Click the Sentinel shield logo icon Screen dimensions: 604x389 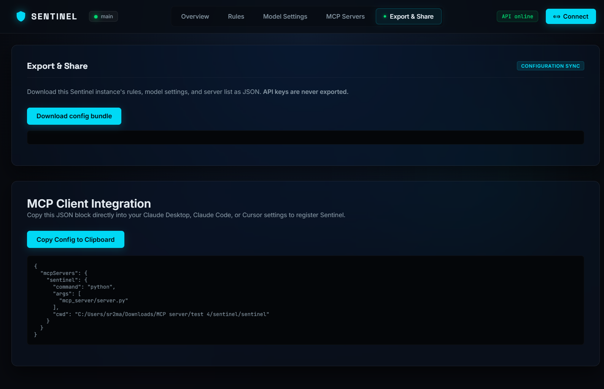tap(21, 16)
